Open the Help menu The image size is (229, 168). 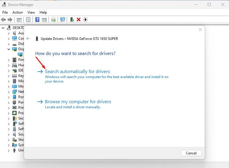pyautogui.click(x=43, y=12)
